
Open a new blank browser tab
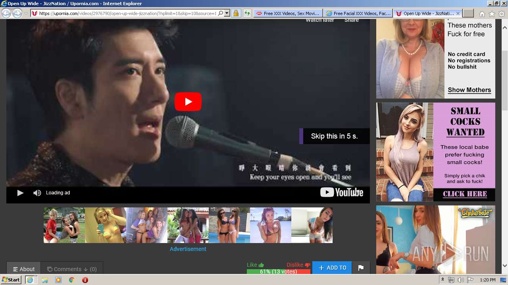pyautogui.click(x=468, y=13)
